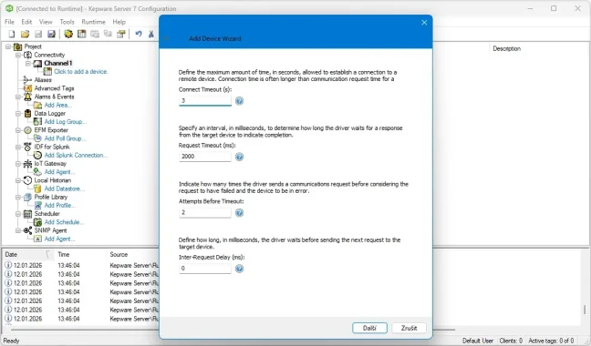Viewport: 591px width, 346px height.
Task: Open the Runtime menu
Action: (93, 22)
